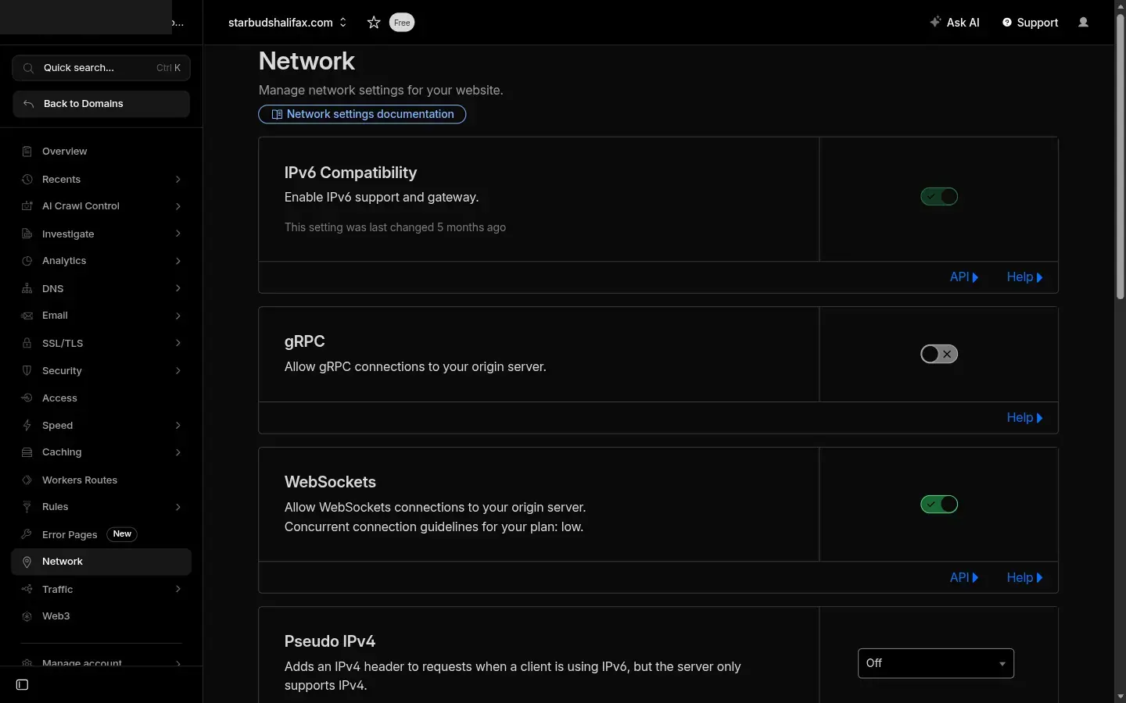This screenshot has width=1126, height=703.
Task: Click the user account avatar
Action: pyautogui.click(x=1084, y=23)
